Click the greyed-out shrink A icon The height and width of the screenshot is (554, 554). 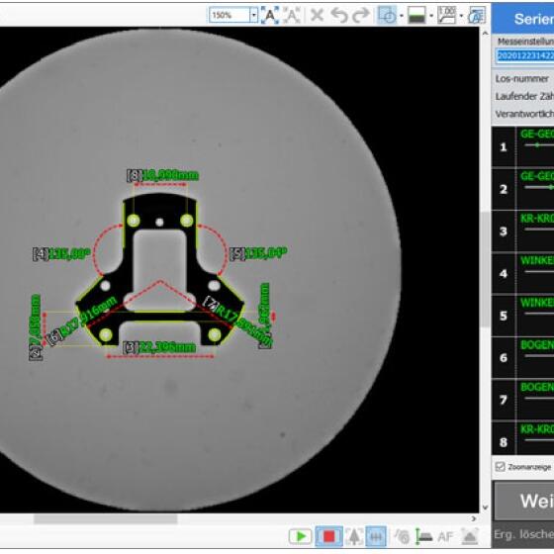tap(292, 15)
